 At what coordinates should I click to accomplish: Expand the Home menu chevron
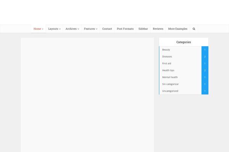[42, 29]
